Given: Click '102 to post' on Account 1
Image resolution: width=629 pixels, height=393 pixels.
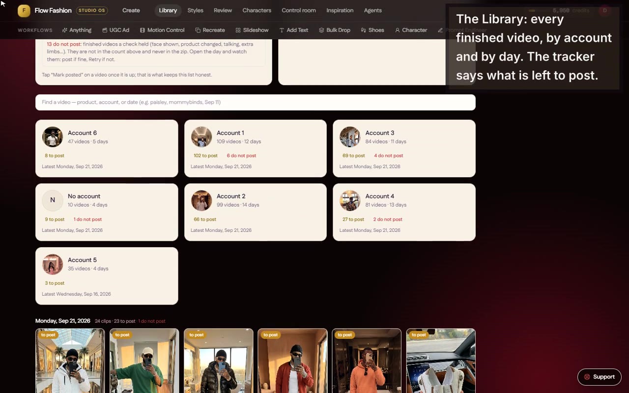Looking at the screenshot, I should [x=205, y=156].
